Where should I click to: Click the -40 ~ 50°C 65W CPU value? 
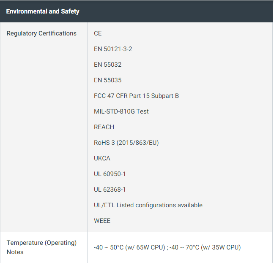tap(129, 247)
